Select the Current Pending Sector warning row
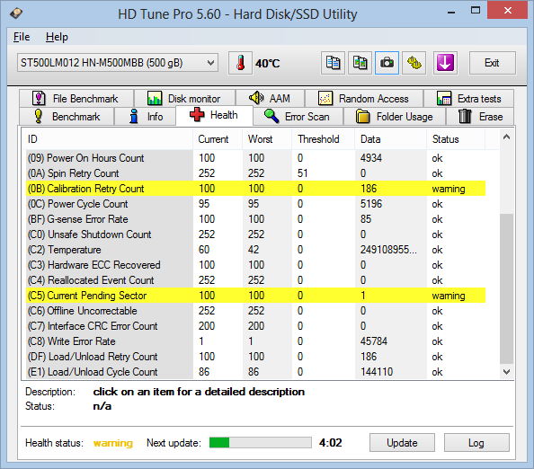 255,295
